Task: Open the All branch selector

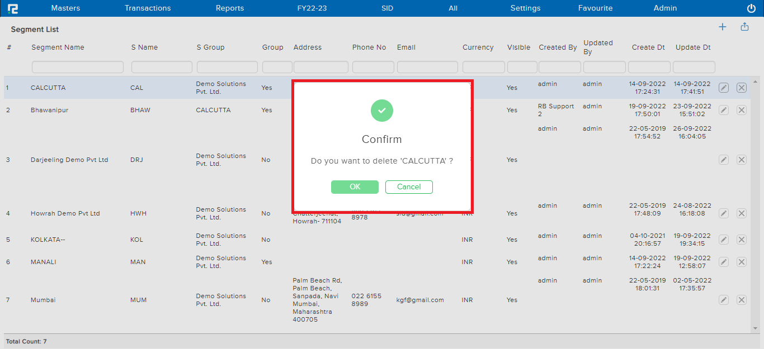Action: [453, 8]
